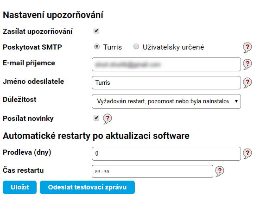Open help icon beside E-mail příjemce field
This screenshot has width=260, height=201.
(x=247, y=64)
